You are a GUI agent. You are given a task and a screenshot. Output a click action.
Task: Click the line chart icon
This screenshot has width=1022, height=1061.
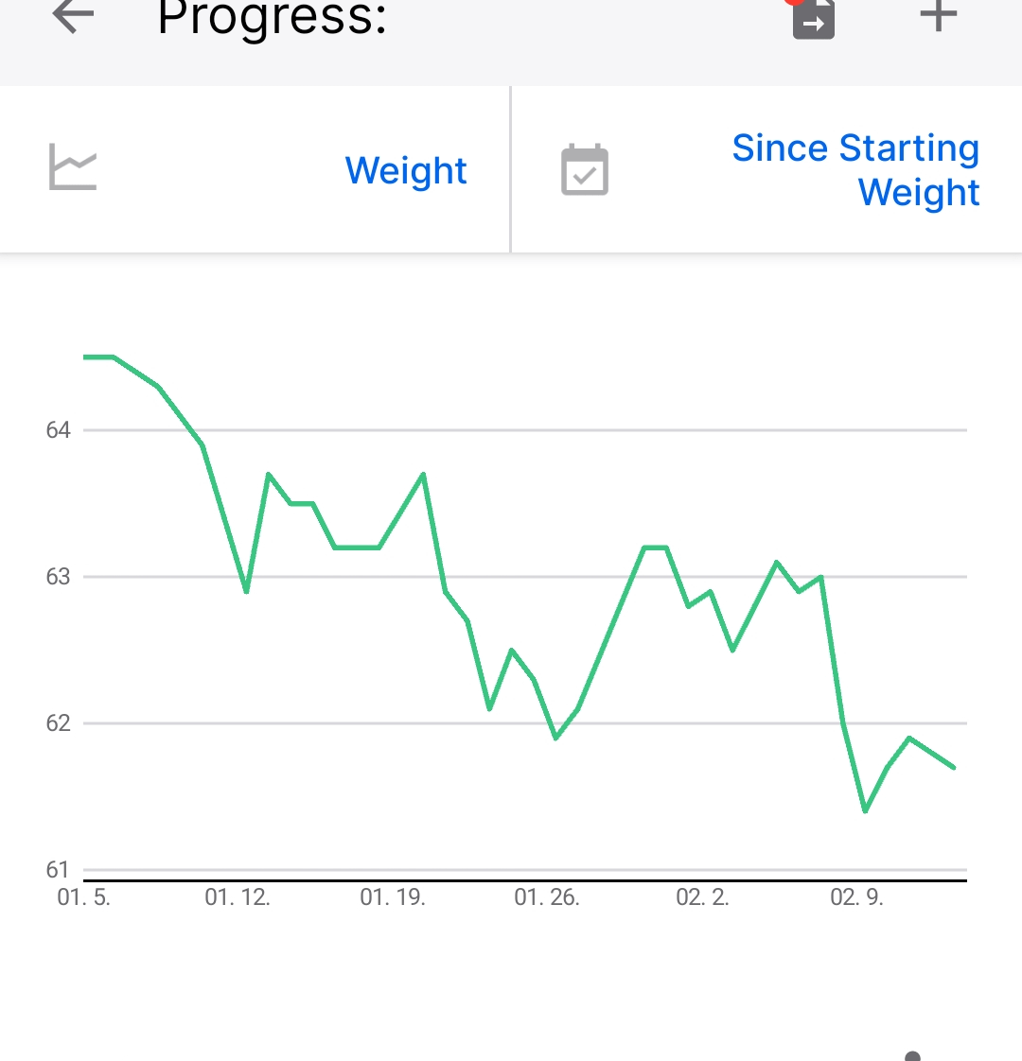coord(73,167)
